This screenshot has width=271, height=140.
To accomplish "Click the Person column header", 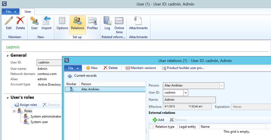I will (112, 84).
